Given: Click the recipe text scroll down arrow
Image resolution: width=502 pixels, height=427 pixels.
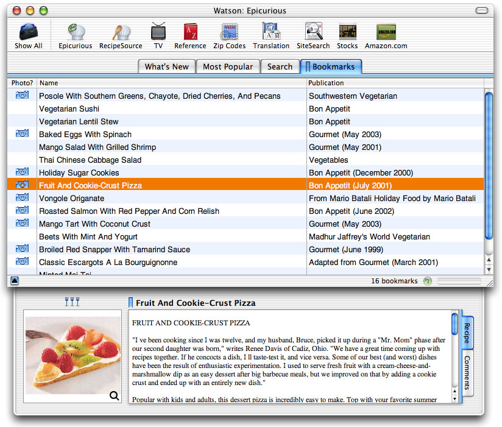Looking at the screenshot, I should [454, 399].
